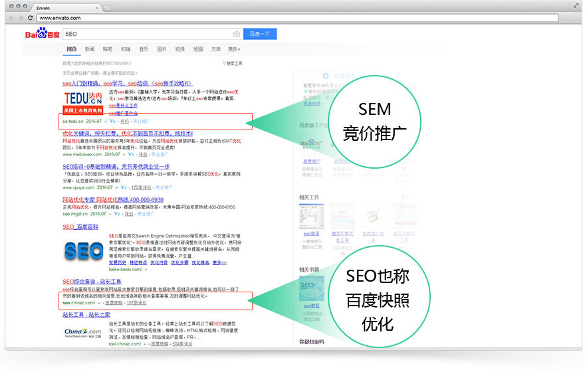
Task: Open the 站长工具 - 站长之家 result
Action: pyautogui.click(x=86, y=315)
